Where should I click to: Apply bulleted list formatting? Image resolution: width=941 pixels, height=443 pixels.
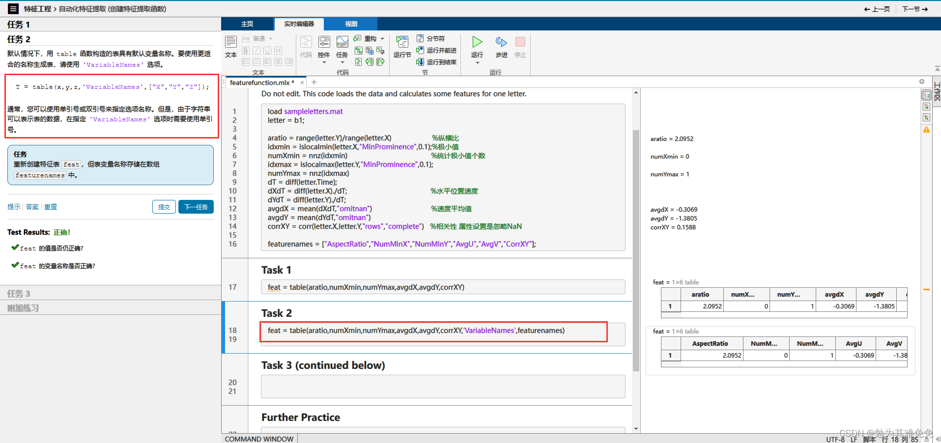pos(246,62)
